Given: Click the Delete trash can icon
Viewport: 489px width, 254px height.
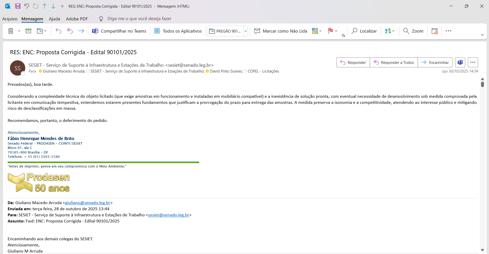Looking at the screenshot, I should [11, 31].
